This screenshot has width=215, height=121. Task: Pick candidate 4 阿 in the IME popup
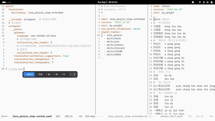tap(55, 74)
